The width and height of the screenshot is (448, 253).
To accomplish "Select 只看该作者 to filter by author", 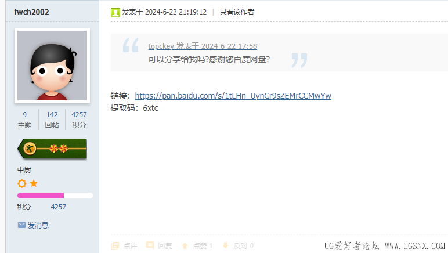I will (x=237, y=12).
